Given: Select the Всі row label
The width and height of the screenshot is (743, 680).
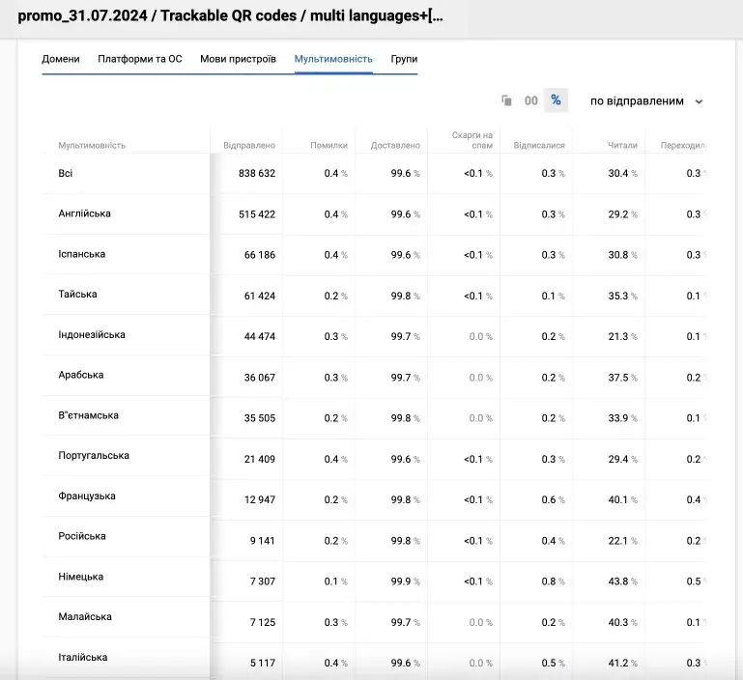Looking at the screenshot, I should (x=66, y=173).
